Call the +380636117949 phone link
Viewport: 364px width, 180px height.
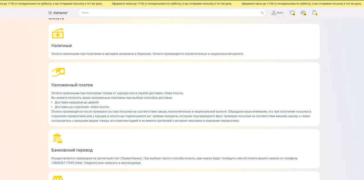tap(63, 163)
